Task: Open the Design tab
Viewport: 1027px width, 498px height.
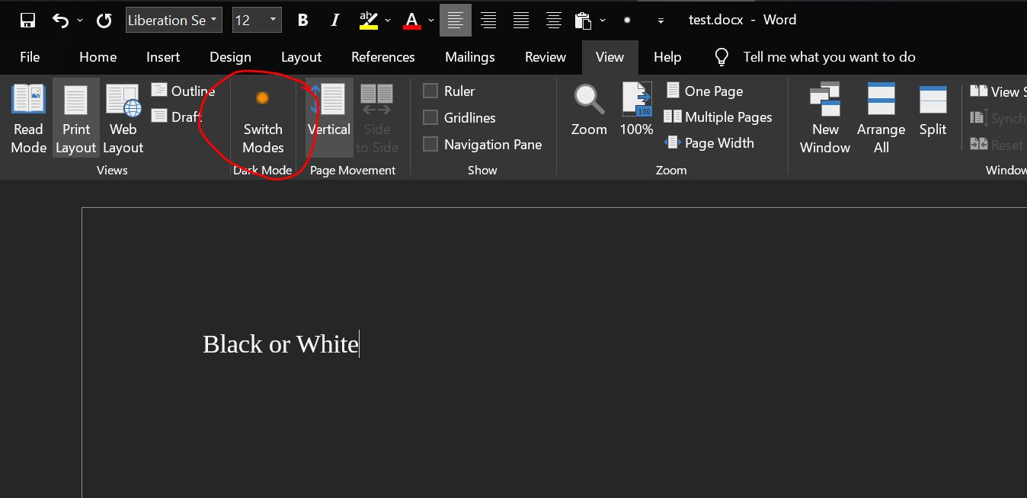Action: 230,57
